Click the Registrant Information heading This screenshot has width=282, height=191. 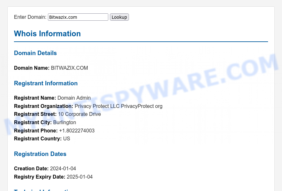coord(46,83)
